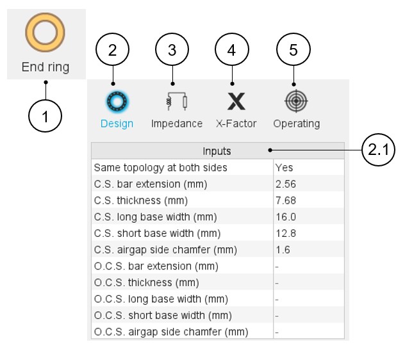Edit C.S. short base width value 12.8
The width and height of the screenshot is (405, 347).
pyautogui.click(x=308, y=234)
